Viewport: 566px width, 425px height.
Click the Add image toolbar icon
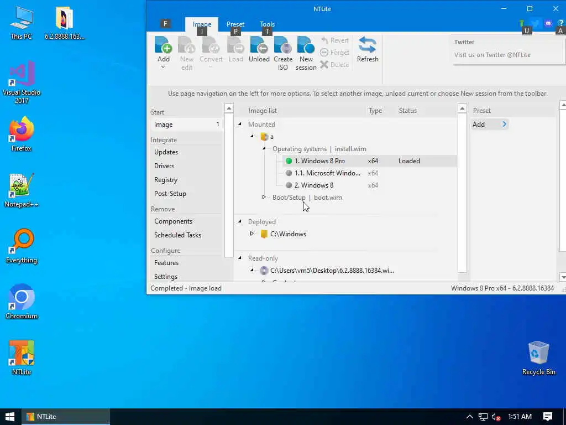click(163, 45)
